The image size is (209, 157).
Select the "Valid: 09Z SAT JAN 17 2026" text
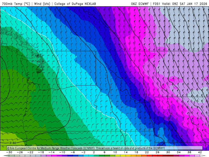(x=185, y=4)
